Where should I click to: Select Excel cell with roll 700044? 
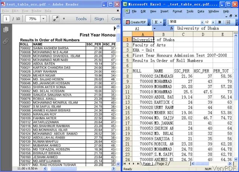pos(143,118)
